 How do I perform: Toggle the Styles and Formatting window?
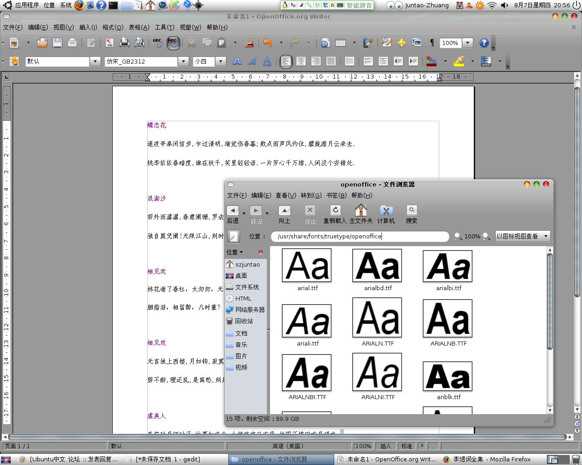click(14, 61)
